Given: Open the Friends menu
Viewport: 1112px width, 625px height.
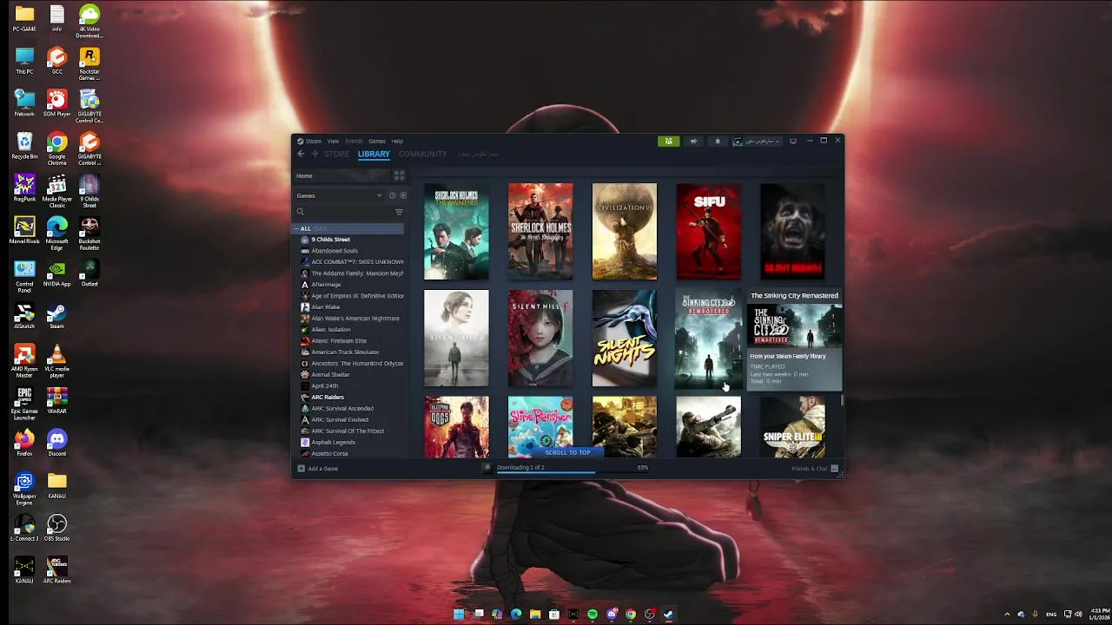Looking at the screenshot, I should pos(354,141).
